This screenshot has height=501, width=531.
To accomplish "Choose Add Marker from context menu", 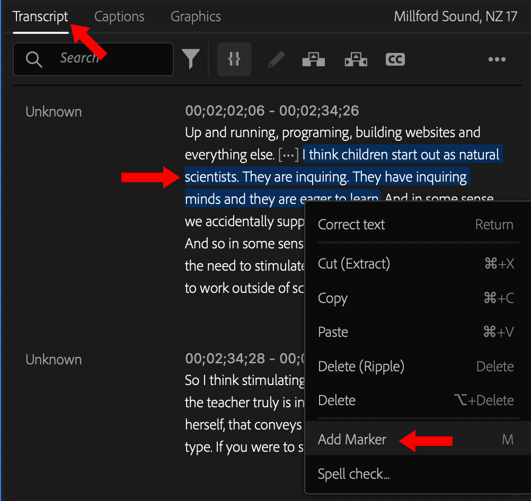I will tap(352, 440).
